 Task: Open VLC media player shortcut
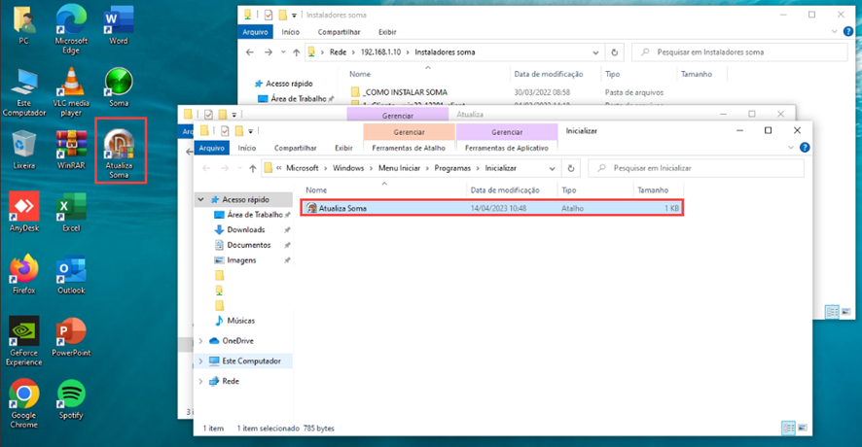[x=71, y=92]
